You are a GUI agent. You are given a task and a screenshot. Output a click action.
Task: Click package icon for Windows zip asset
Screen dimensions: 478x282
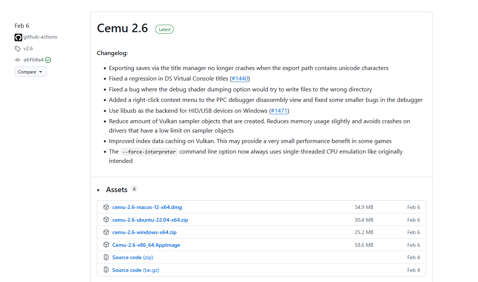[106, 232]
